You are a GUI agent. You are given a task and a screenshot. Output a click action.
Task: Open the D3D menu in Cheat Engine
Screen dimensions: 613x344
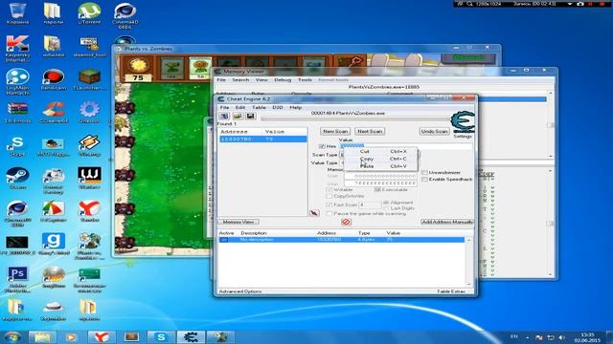(x=278, y=107)
